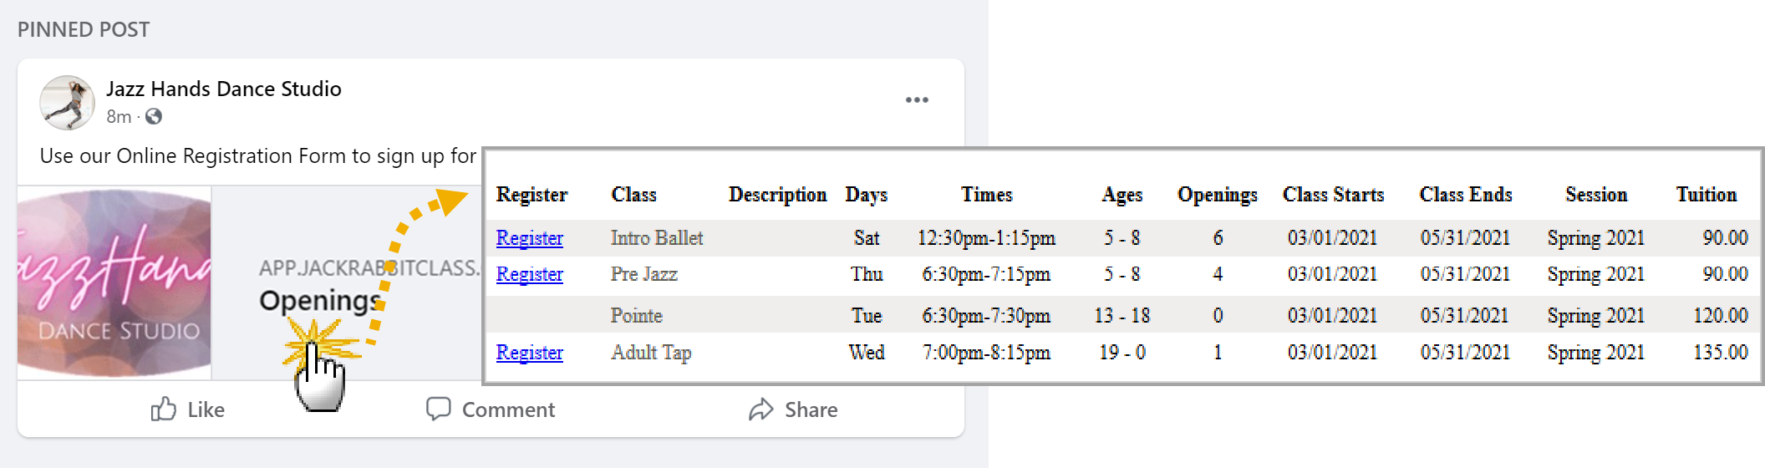Click the Comment speech bubble icon

point(438,409)
